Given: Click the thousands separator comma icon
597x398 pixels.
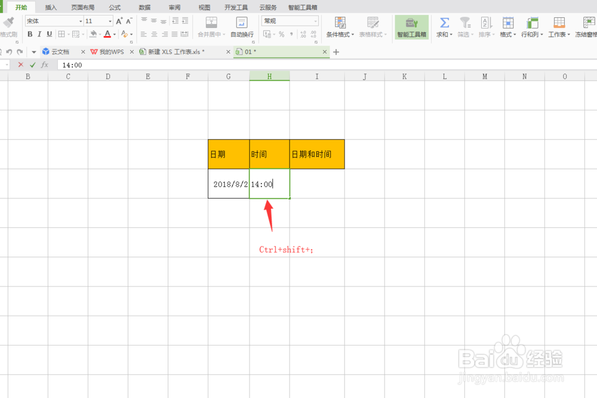Looking at the screenshot, I should (292, 34).
